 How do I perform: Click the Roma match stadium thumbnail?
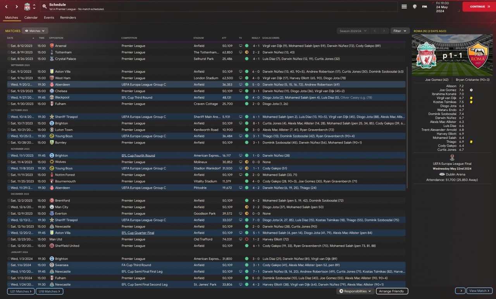452,55
